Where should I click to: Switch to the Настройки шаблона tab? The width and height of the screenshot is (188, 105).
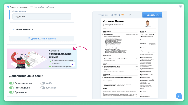click(42, 7)
